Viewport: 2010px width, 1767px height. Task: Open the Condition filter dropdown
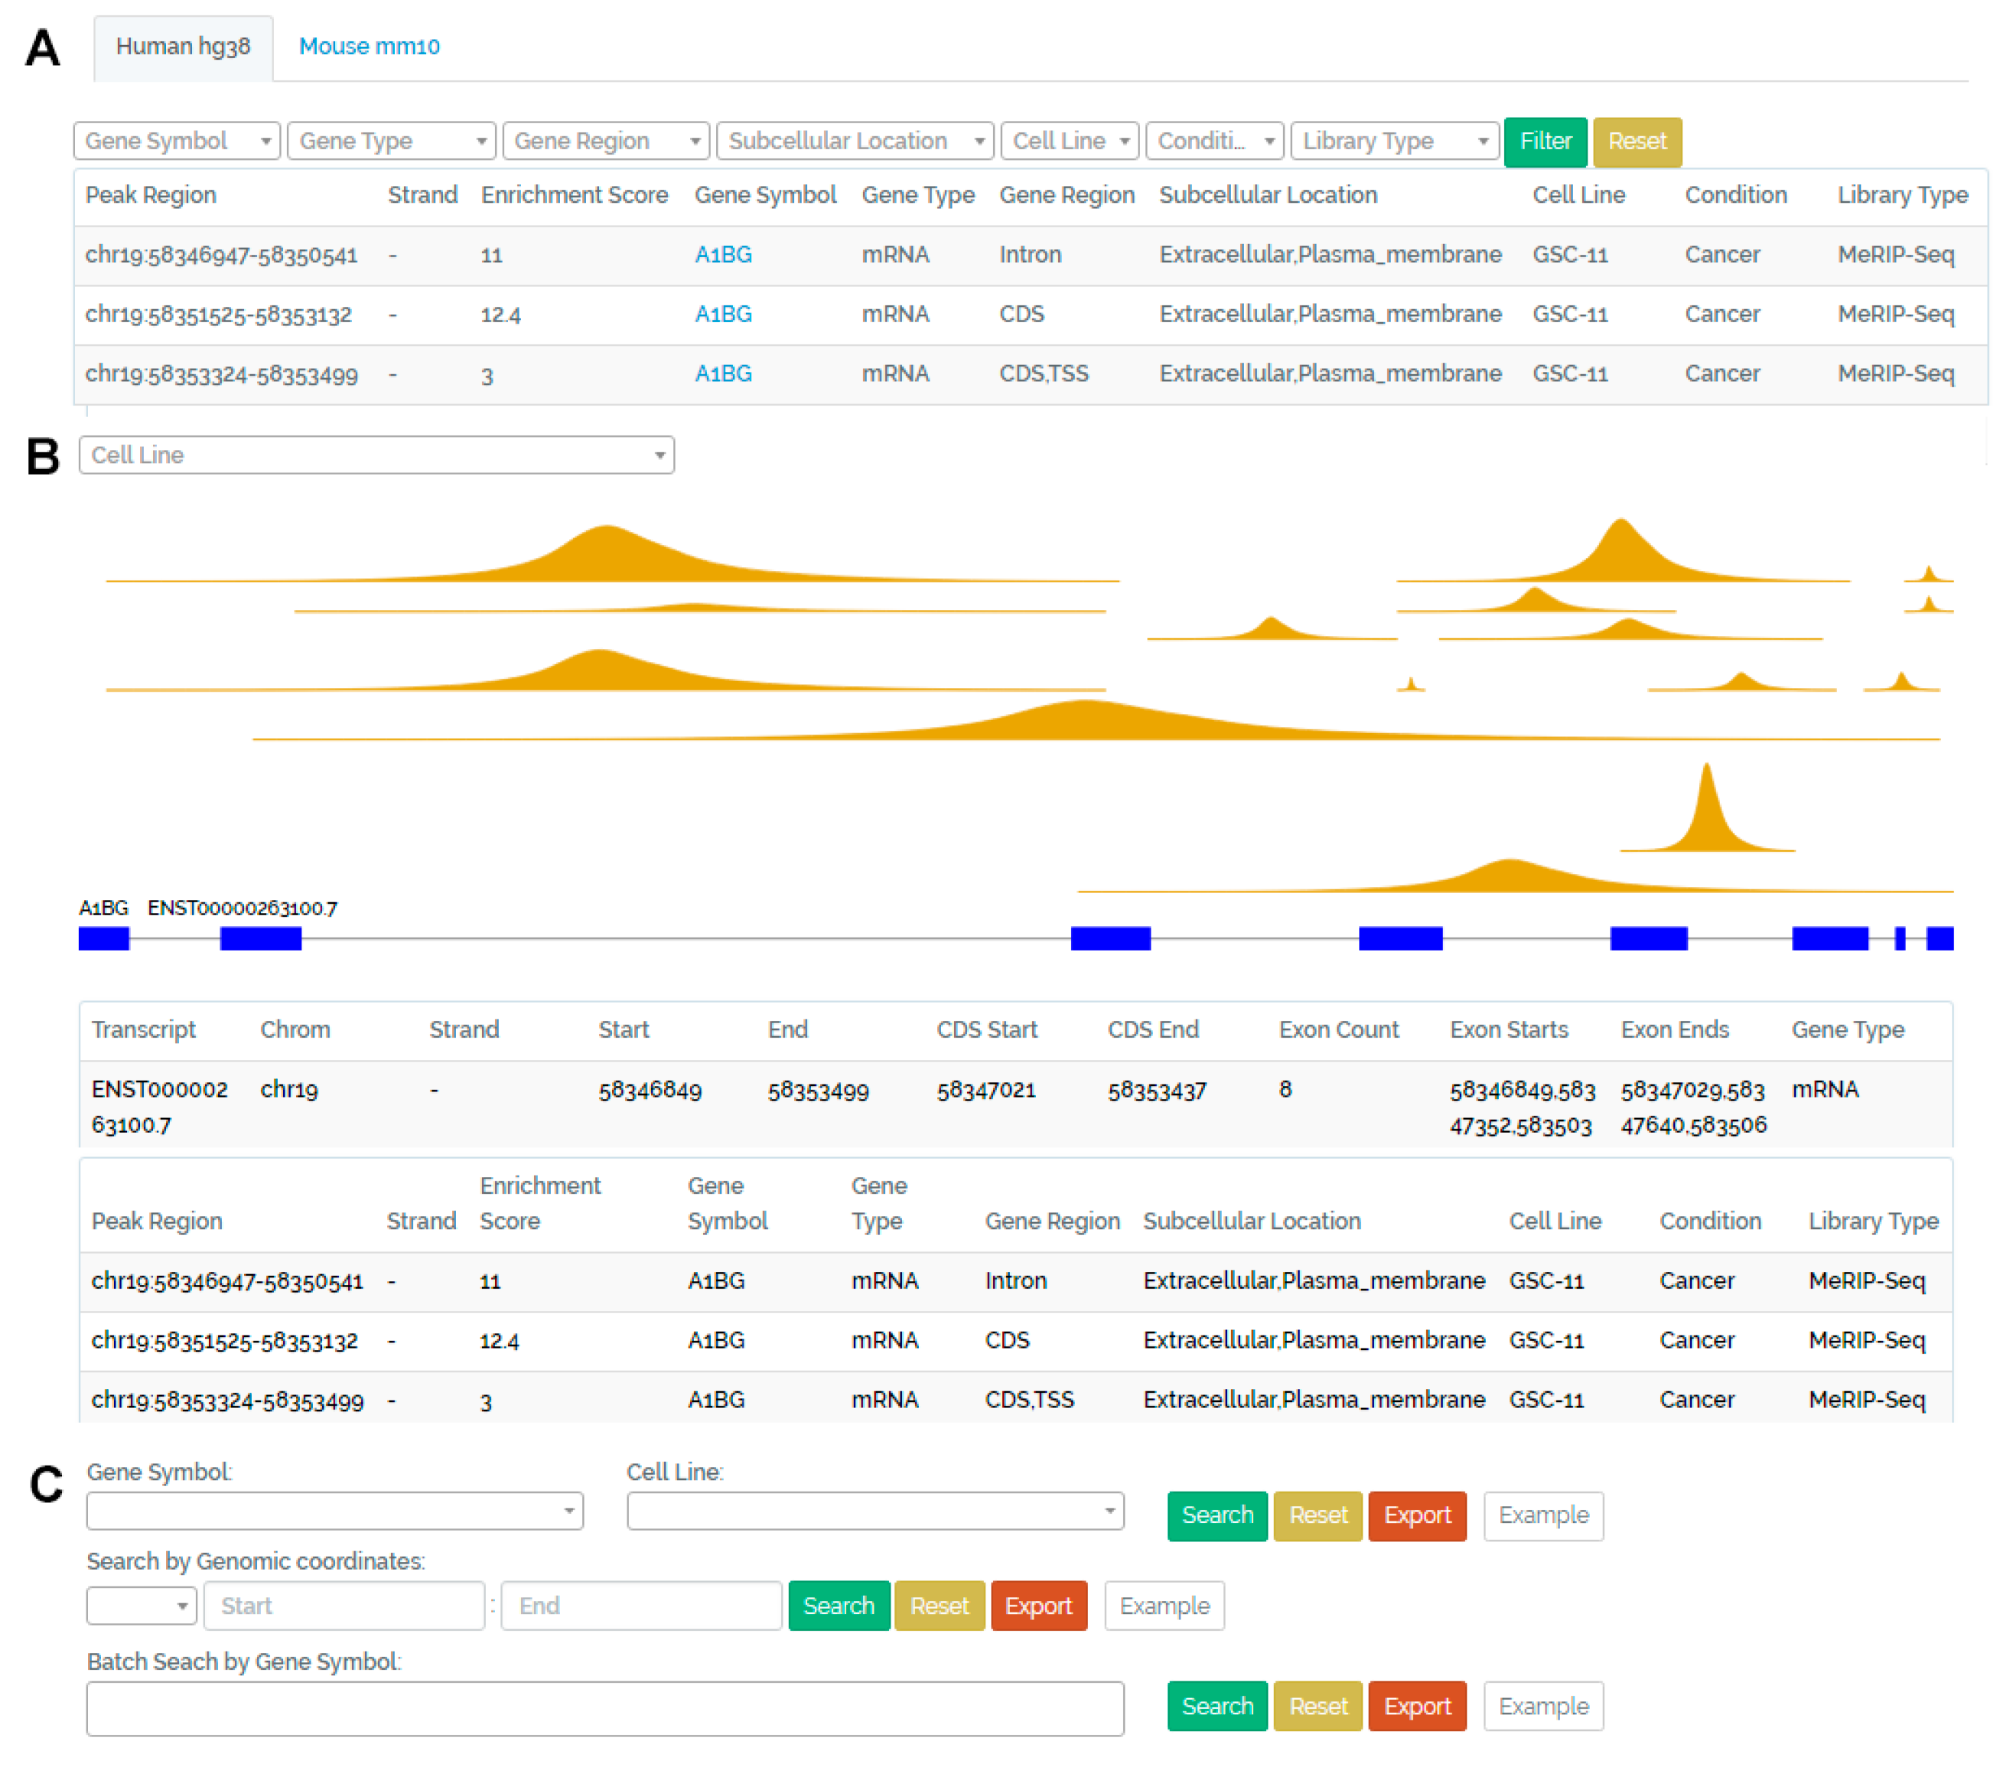tap(1214, 141)
